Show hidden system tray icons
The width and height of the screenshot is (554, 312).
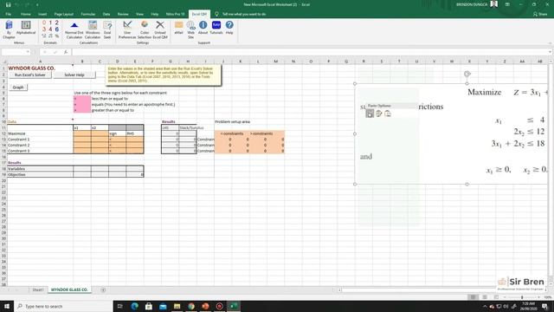click(x=485, y=306)
